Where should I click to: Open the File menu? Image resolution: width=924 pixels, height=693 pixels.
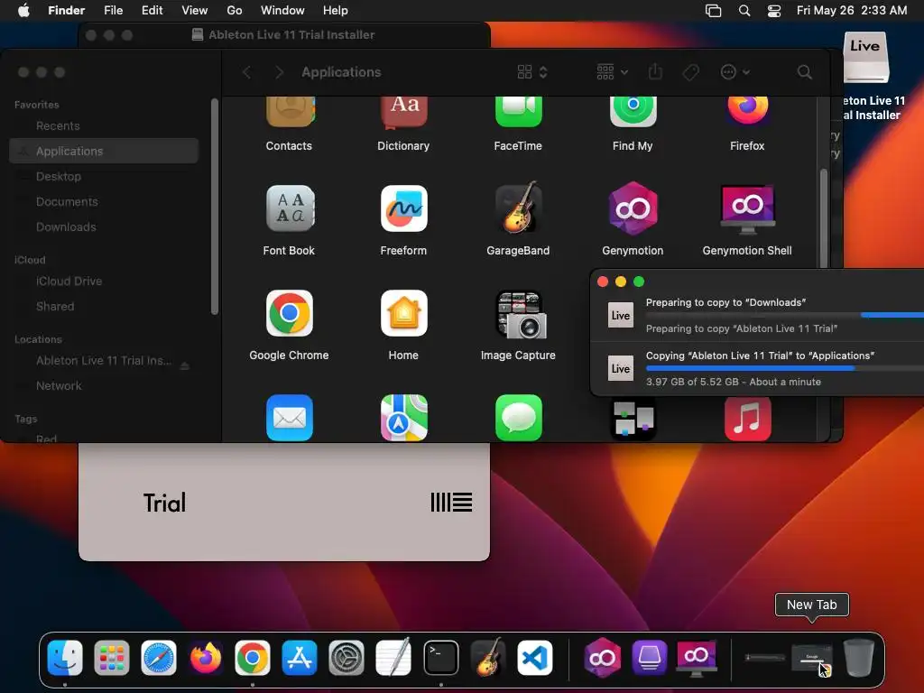[113, 11]
